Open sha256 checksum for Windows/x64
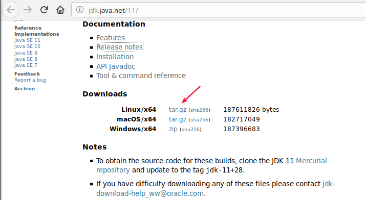366x200 pixels. pos(191,130)
